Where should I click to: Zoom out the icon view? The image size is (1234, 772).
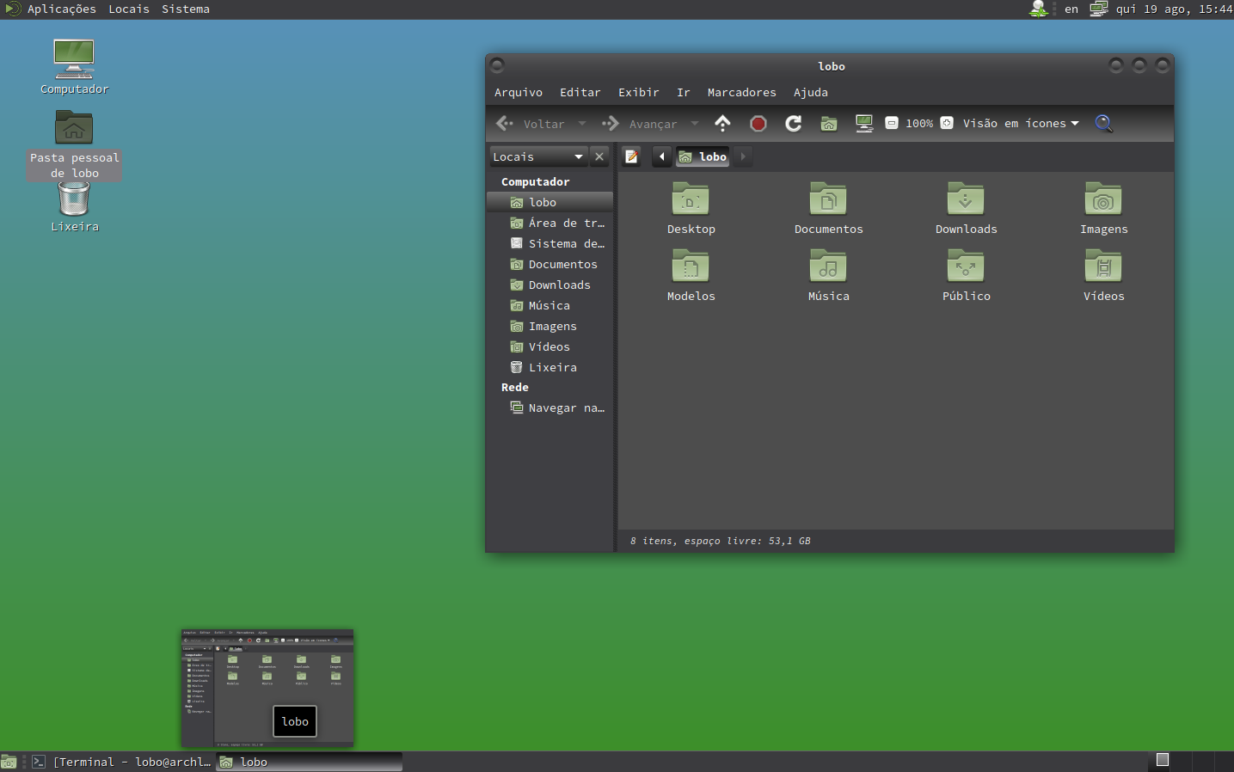(x=892, y=123)
